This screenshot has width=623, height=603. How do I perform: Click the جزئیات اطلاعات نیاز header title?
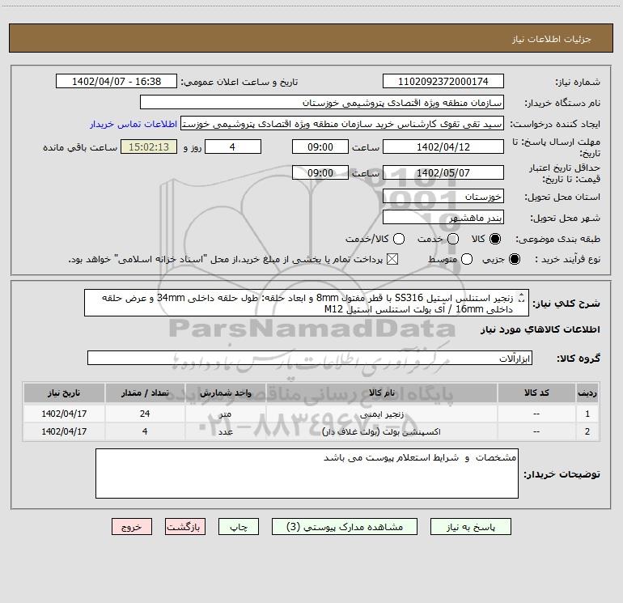point(552,39)
